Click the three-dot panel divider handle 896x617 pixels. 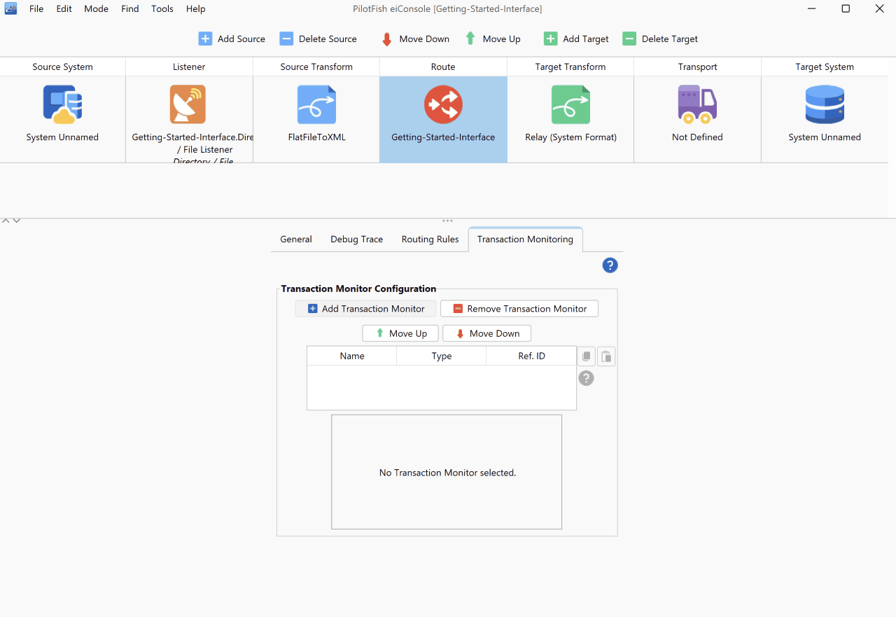pyautogui.click(x=447, y=221)
